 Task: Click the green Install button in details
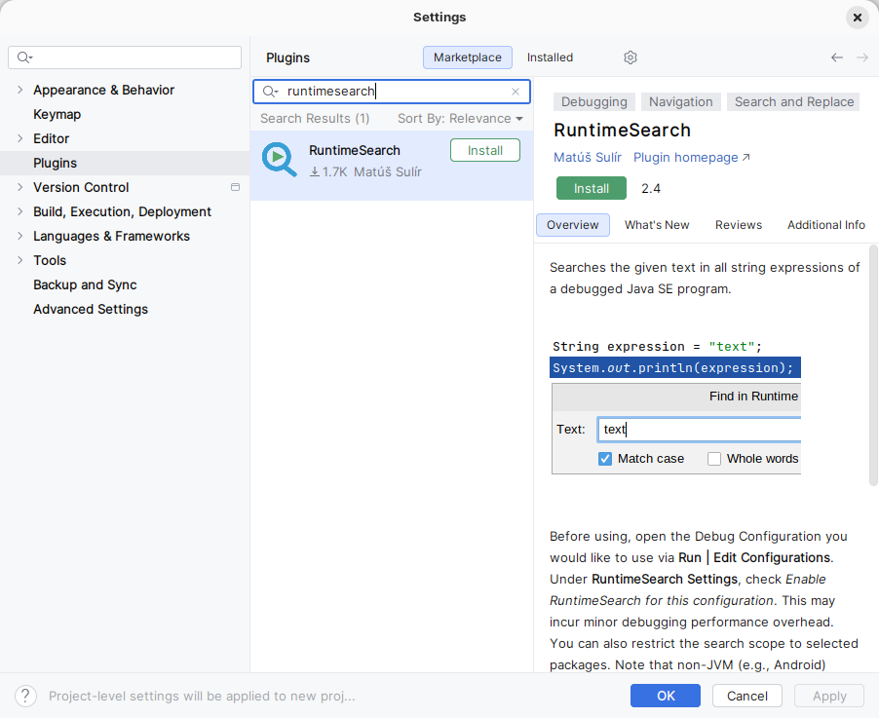[592, 188]
